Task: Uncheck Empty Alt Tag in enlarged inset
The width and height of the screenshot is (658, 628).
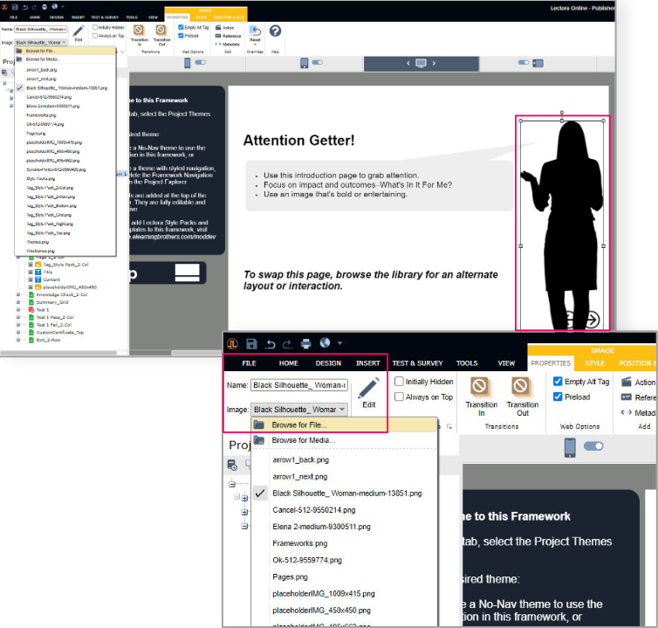Action: click(558, 382)
